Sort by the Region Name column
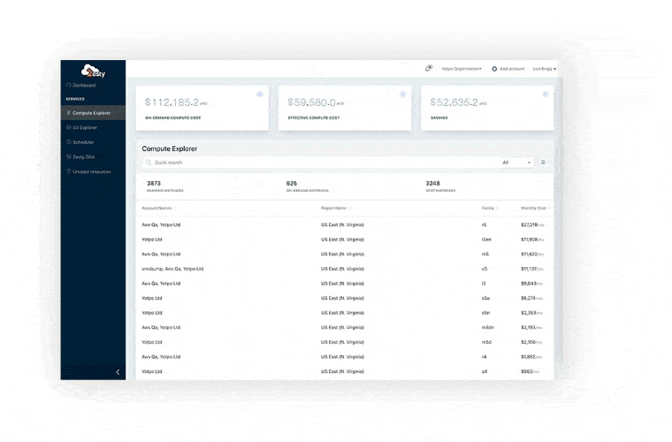Viewport: 672px width, 442px height. click(336, 208)
